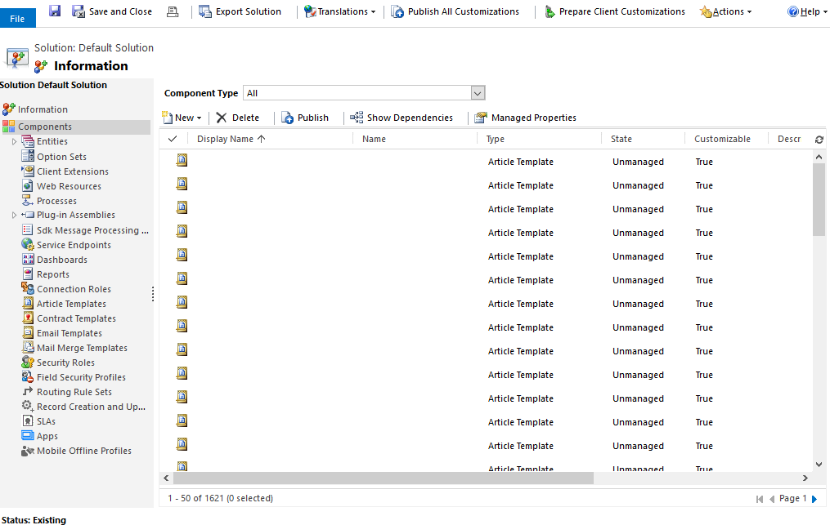Image resolution: width=830 pixels, height=525 pixels.
Task: Select Web Resources in the sidebar
Action: tap(69, 186)
